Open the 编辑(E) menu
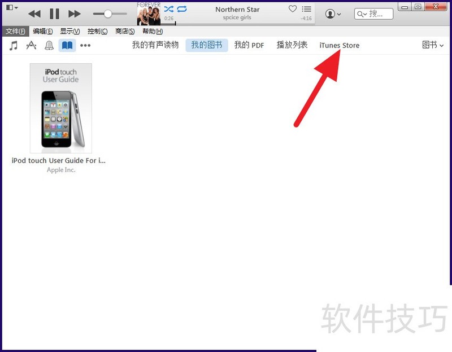The width and height of the screenshot is (452, 352). [43, 31]
